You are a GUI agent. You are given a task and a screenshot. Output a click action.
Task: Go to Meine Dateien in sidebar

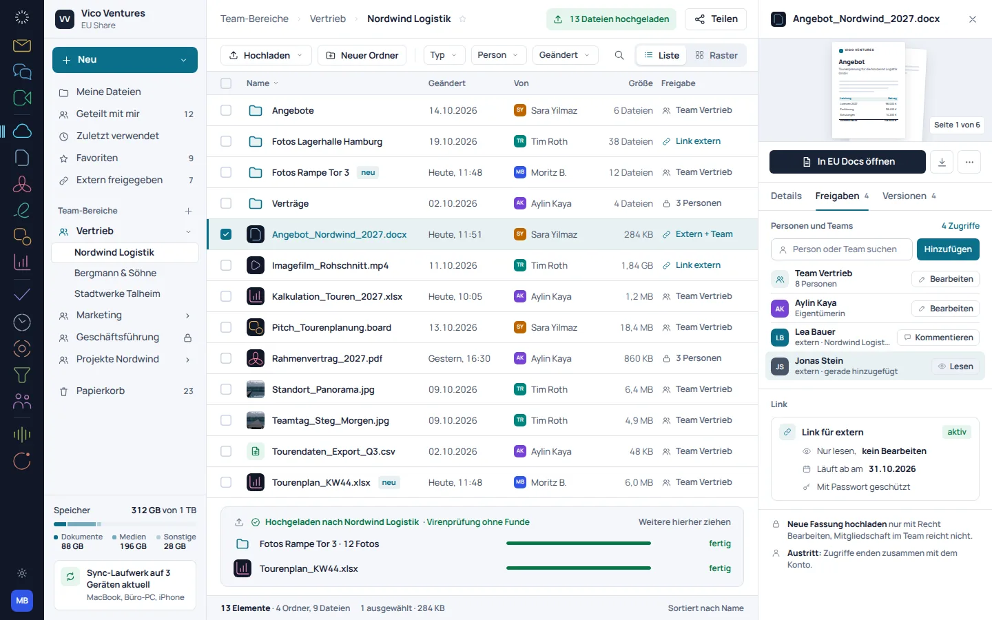125,92
